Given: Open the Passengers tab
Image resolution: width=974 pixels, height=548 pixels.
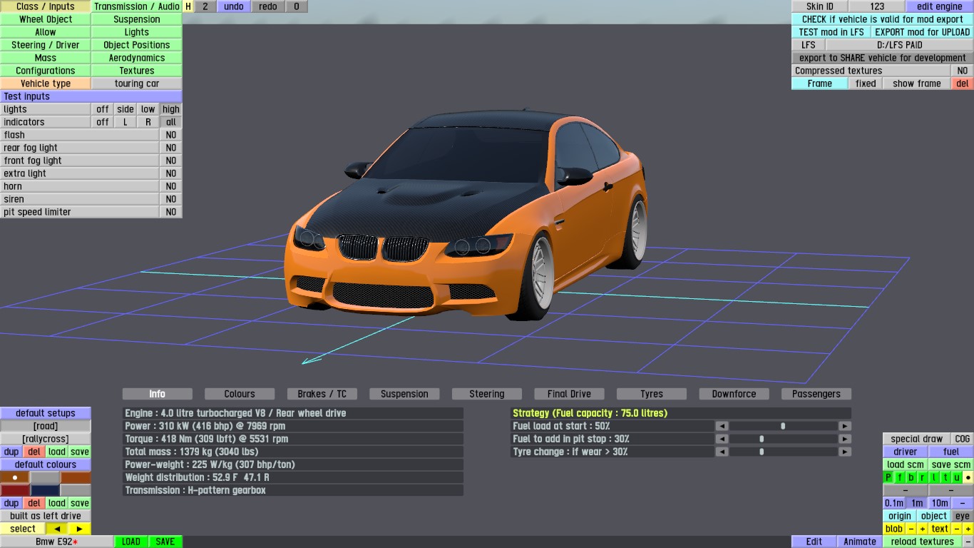Looking at the screenshot, I should tap(816, 394).
